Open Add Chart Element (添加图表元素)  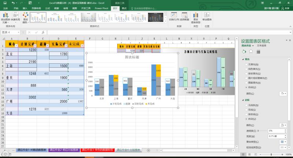coord(5,18)
